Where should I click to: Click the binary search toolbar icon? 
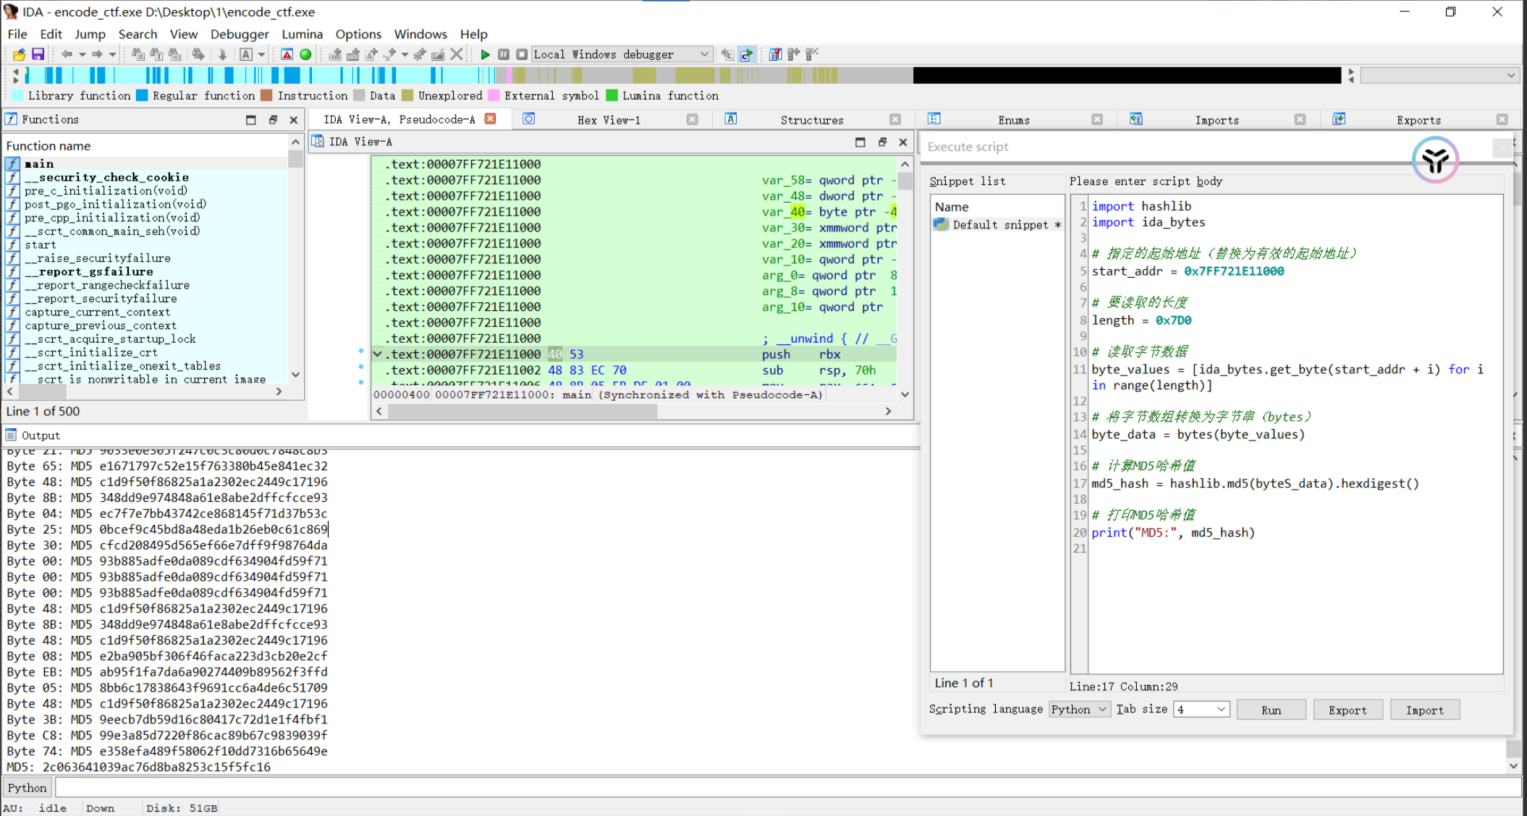point(175,54)
